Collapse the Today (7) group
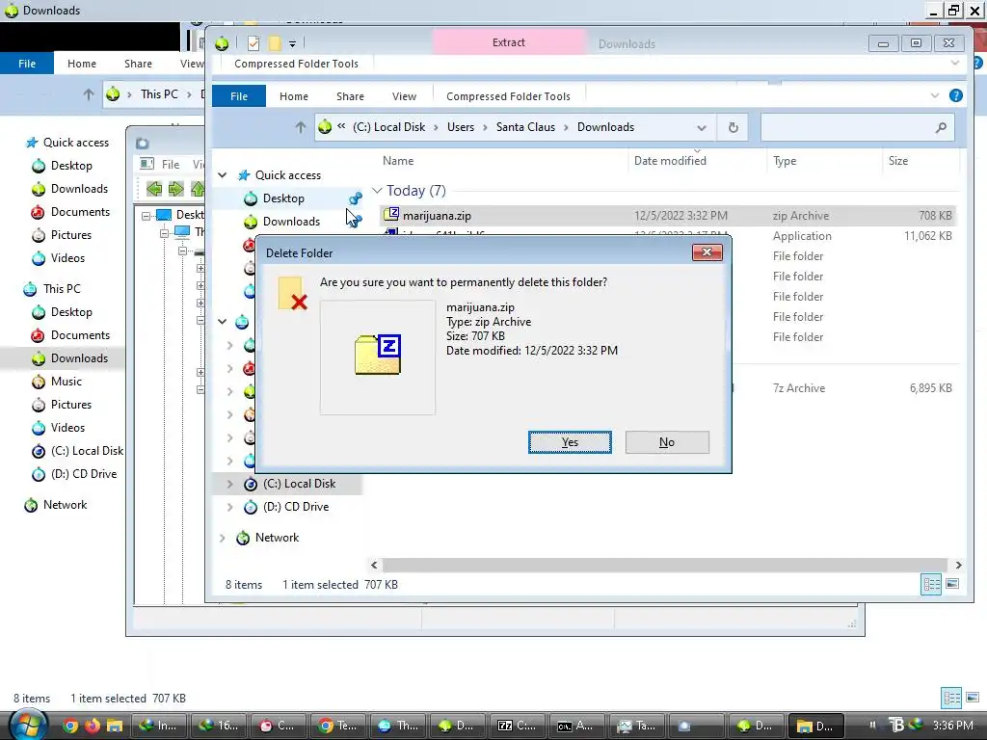Image resolution: width=987 pixels, height=740 pixels. point(377,190)
